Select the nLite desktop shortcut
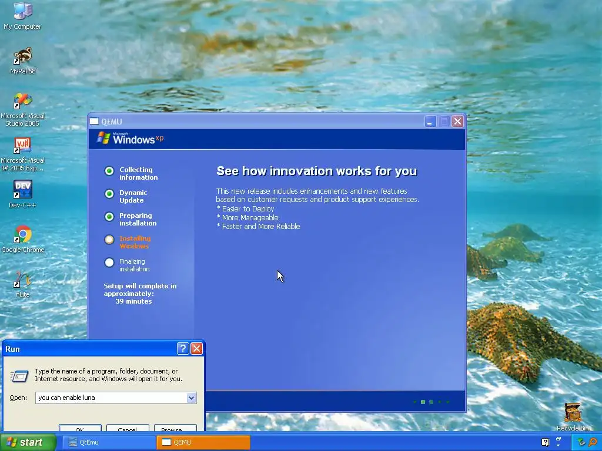 (23, 284)
